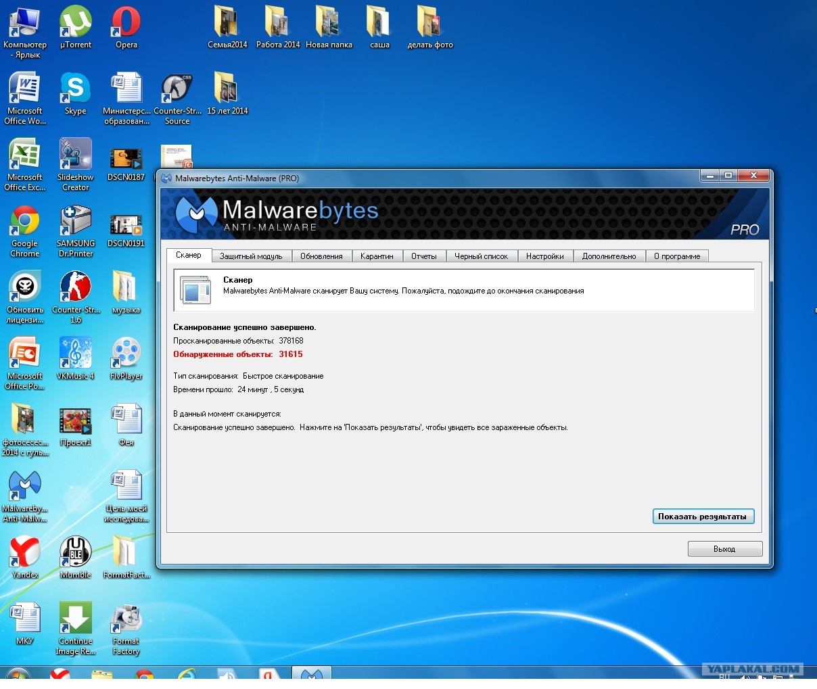
Task: Open the МКУ document
Action: click(x=24, y=623)
